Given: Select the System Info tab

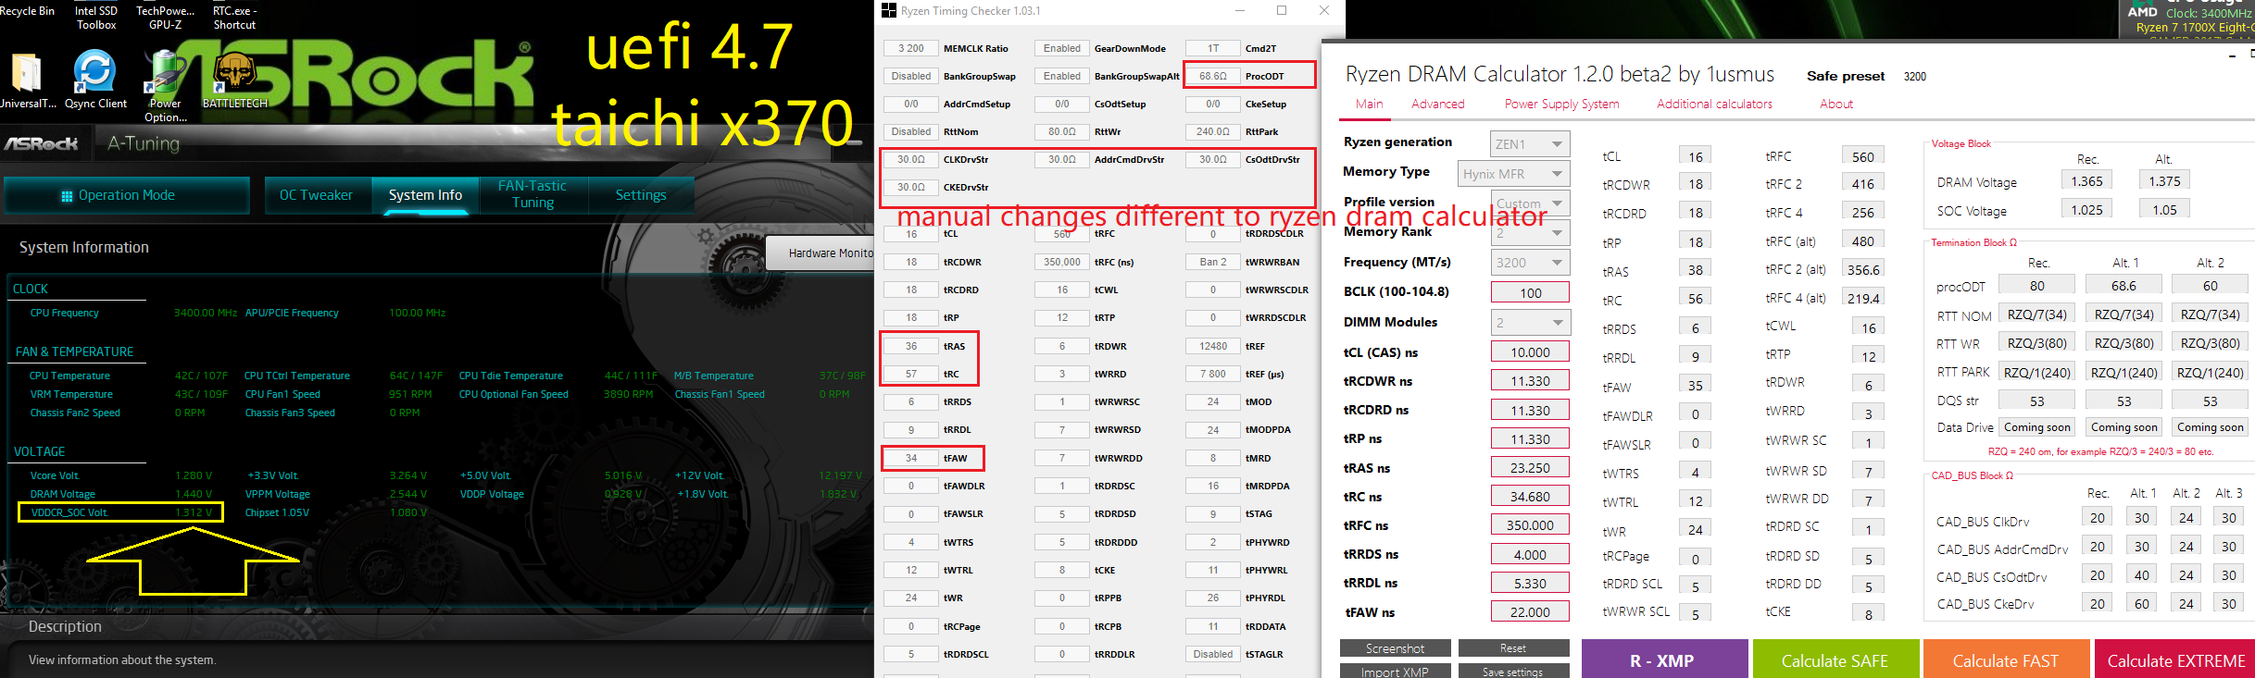Looking at the screenshot, I should point(425,195).
